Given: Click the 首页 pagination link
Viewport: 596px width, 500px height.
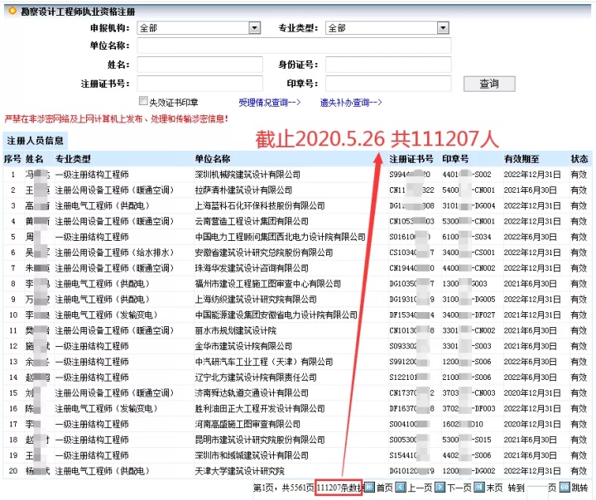Looking at the screenshot, I should point(384,488).
